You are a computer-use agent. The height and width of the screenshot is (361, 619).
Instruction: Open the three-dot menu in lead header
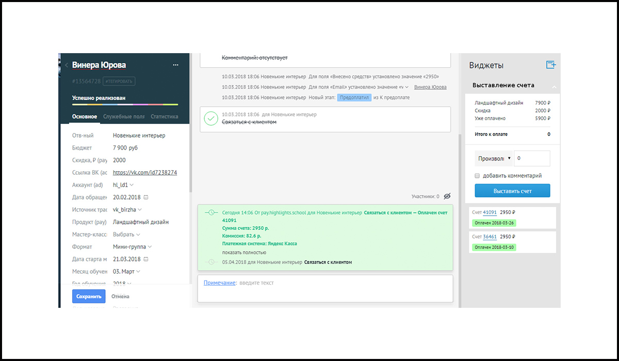[x=175, y=65]
